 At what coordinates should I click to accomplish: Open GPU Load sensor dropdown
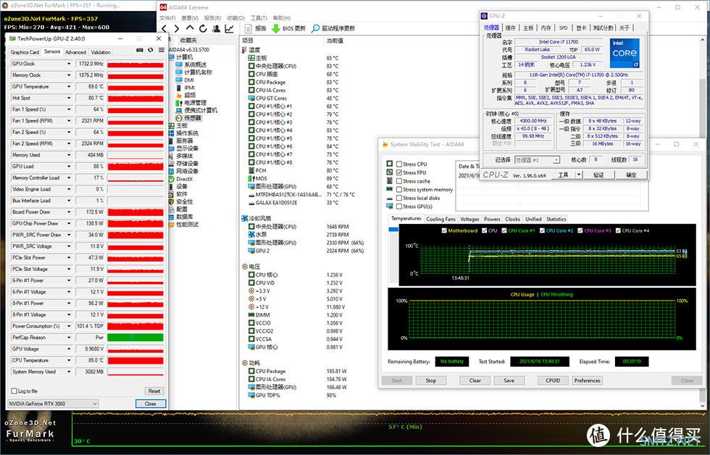pyautogui.click(x=69, y=166)
